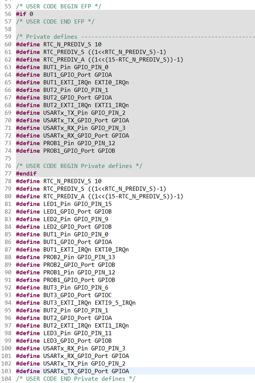Select the USER CODE BEGIN EFP comment
255x383 pixels.
click(x=59, y=6)
